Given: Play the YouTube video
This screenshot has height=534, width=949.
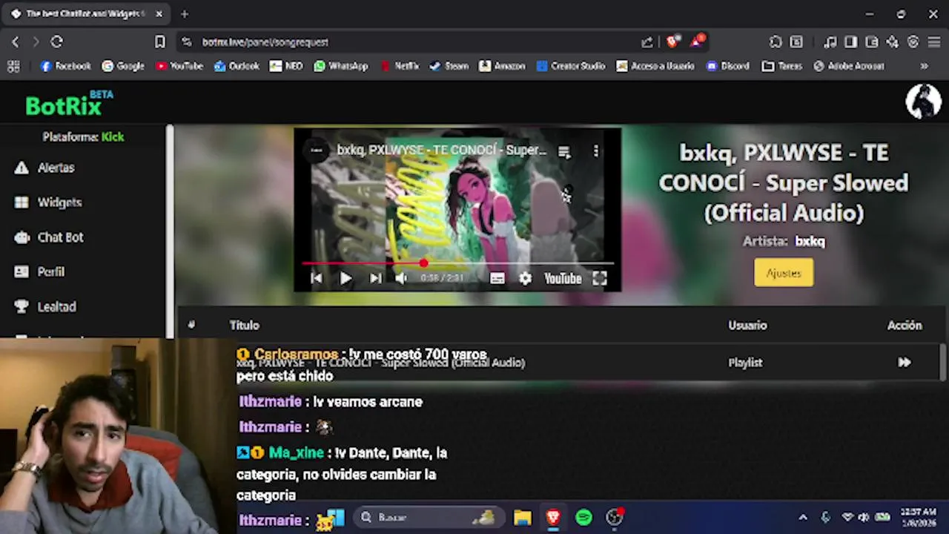Looking at the screenshot, I should (345, 278).
